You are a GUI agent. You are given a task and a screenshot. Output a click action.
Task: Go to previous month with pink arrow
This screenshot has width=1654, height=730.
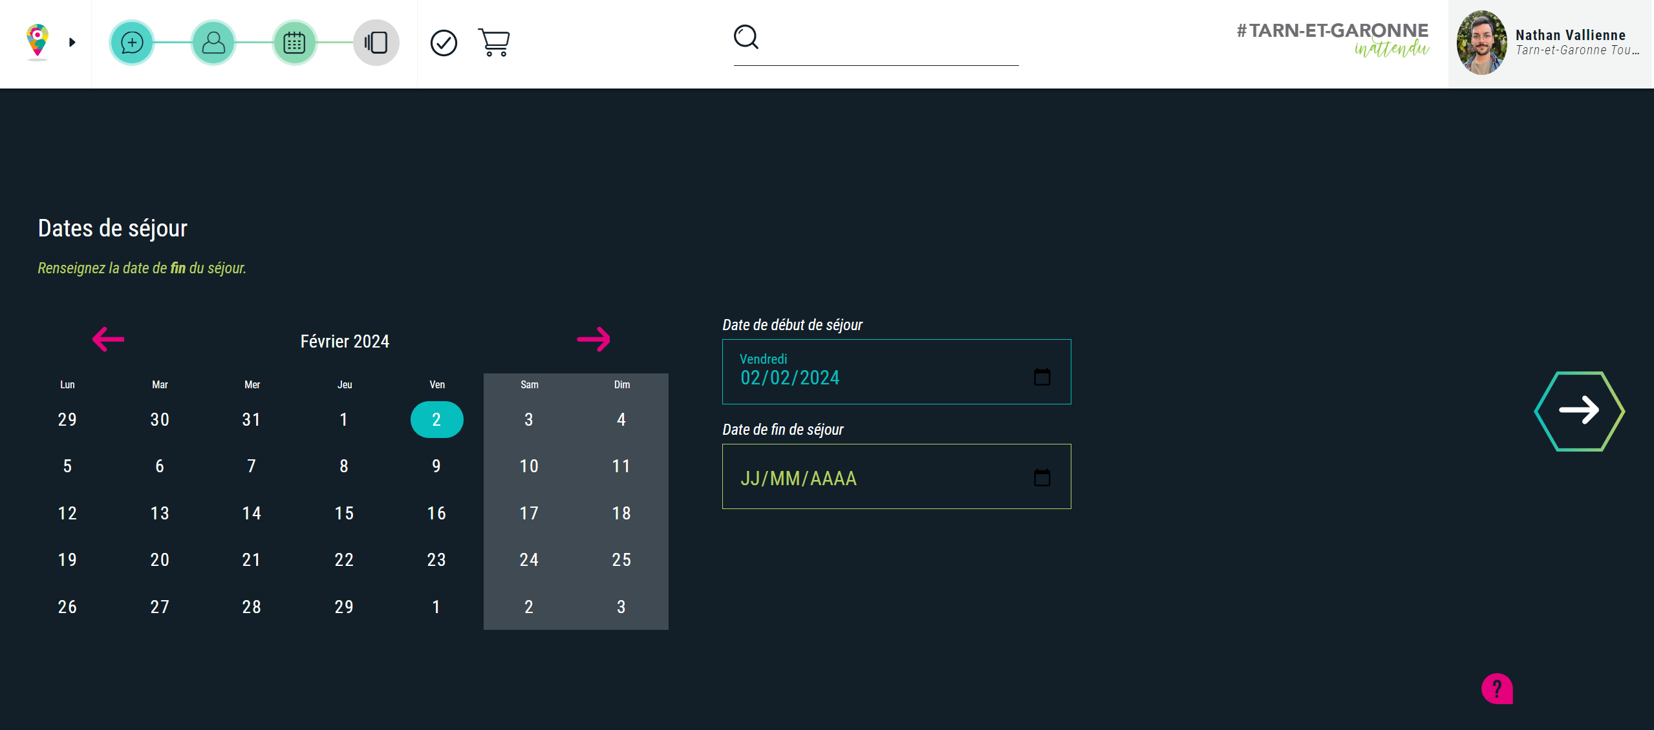pyautogui.click(x=109, y=339)
